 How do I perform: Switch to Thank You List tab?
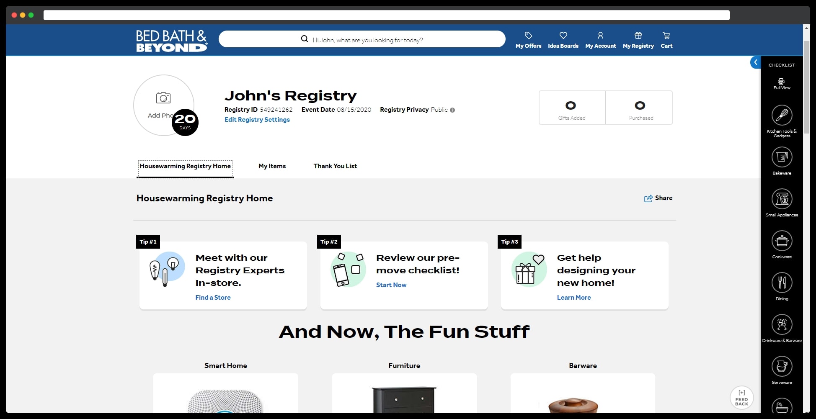(335, 166)
